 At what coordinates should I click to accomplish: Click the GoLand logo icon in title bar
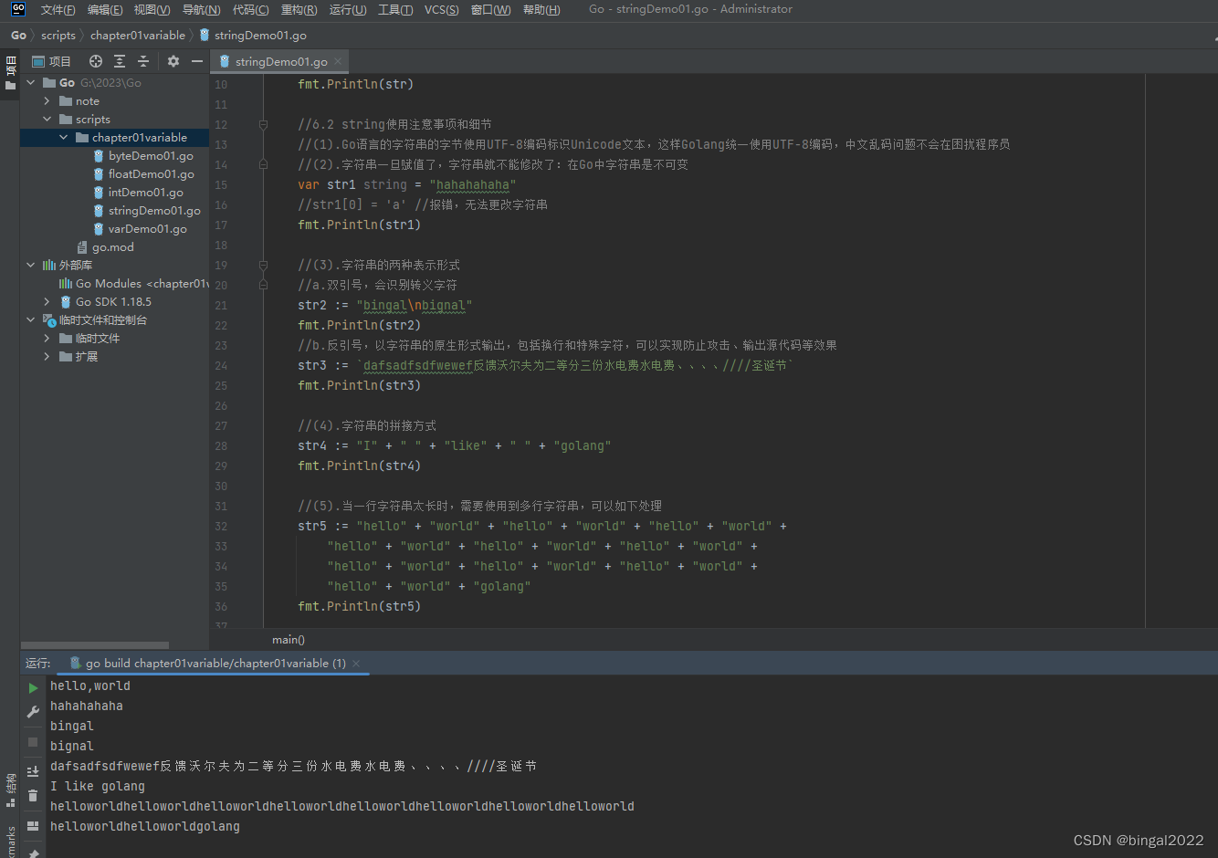click(17, 9)
